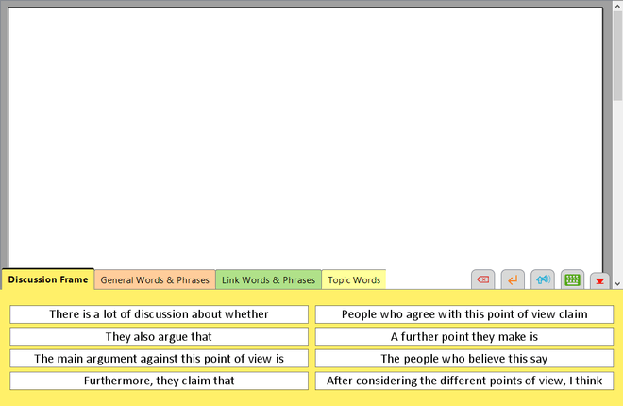Open General Words & Phrases tab
Viewport: 623px width, 406px height.
coord(155,280)
